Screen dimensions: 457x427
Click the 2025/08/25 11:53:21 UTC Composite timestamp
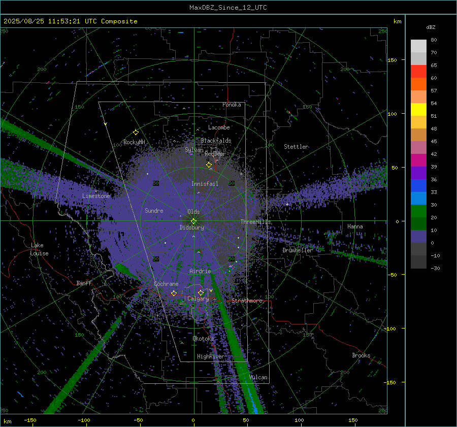click(70, 21)
